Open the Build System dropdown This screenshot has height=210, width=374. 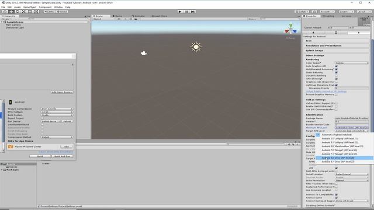click(57, 115)
